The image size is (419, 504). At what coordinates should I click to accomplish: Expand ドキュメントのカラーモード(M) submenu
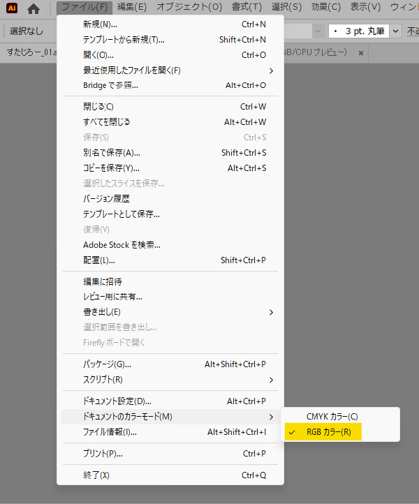pyautogui.click(x=170, y=417)
